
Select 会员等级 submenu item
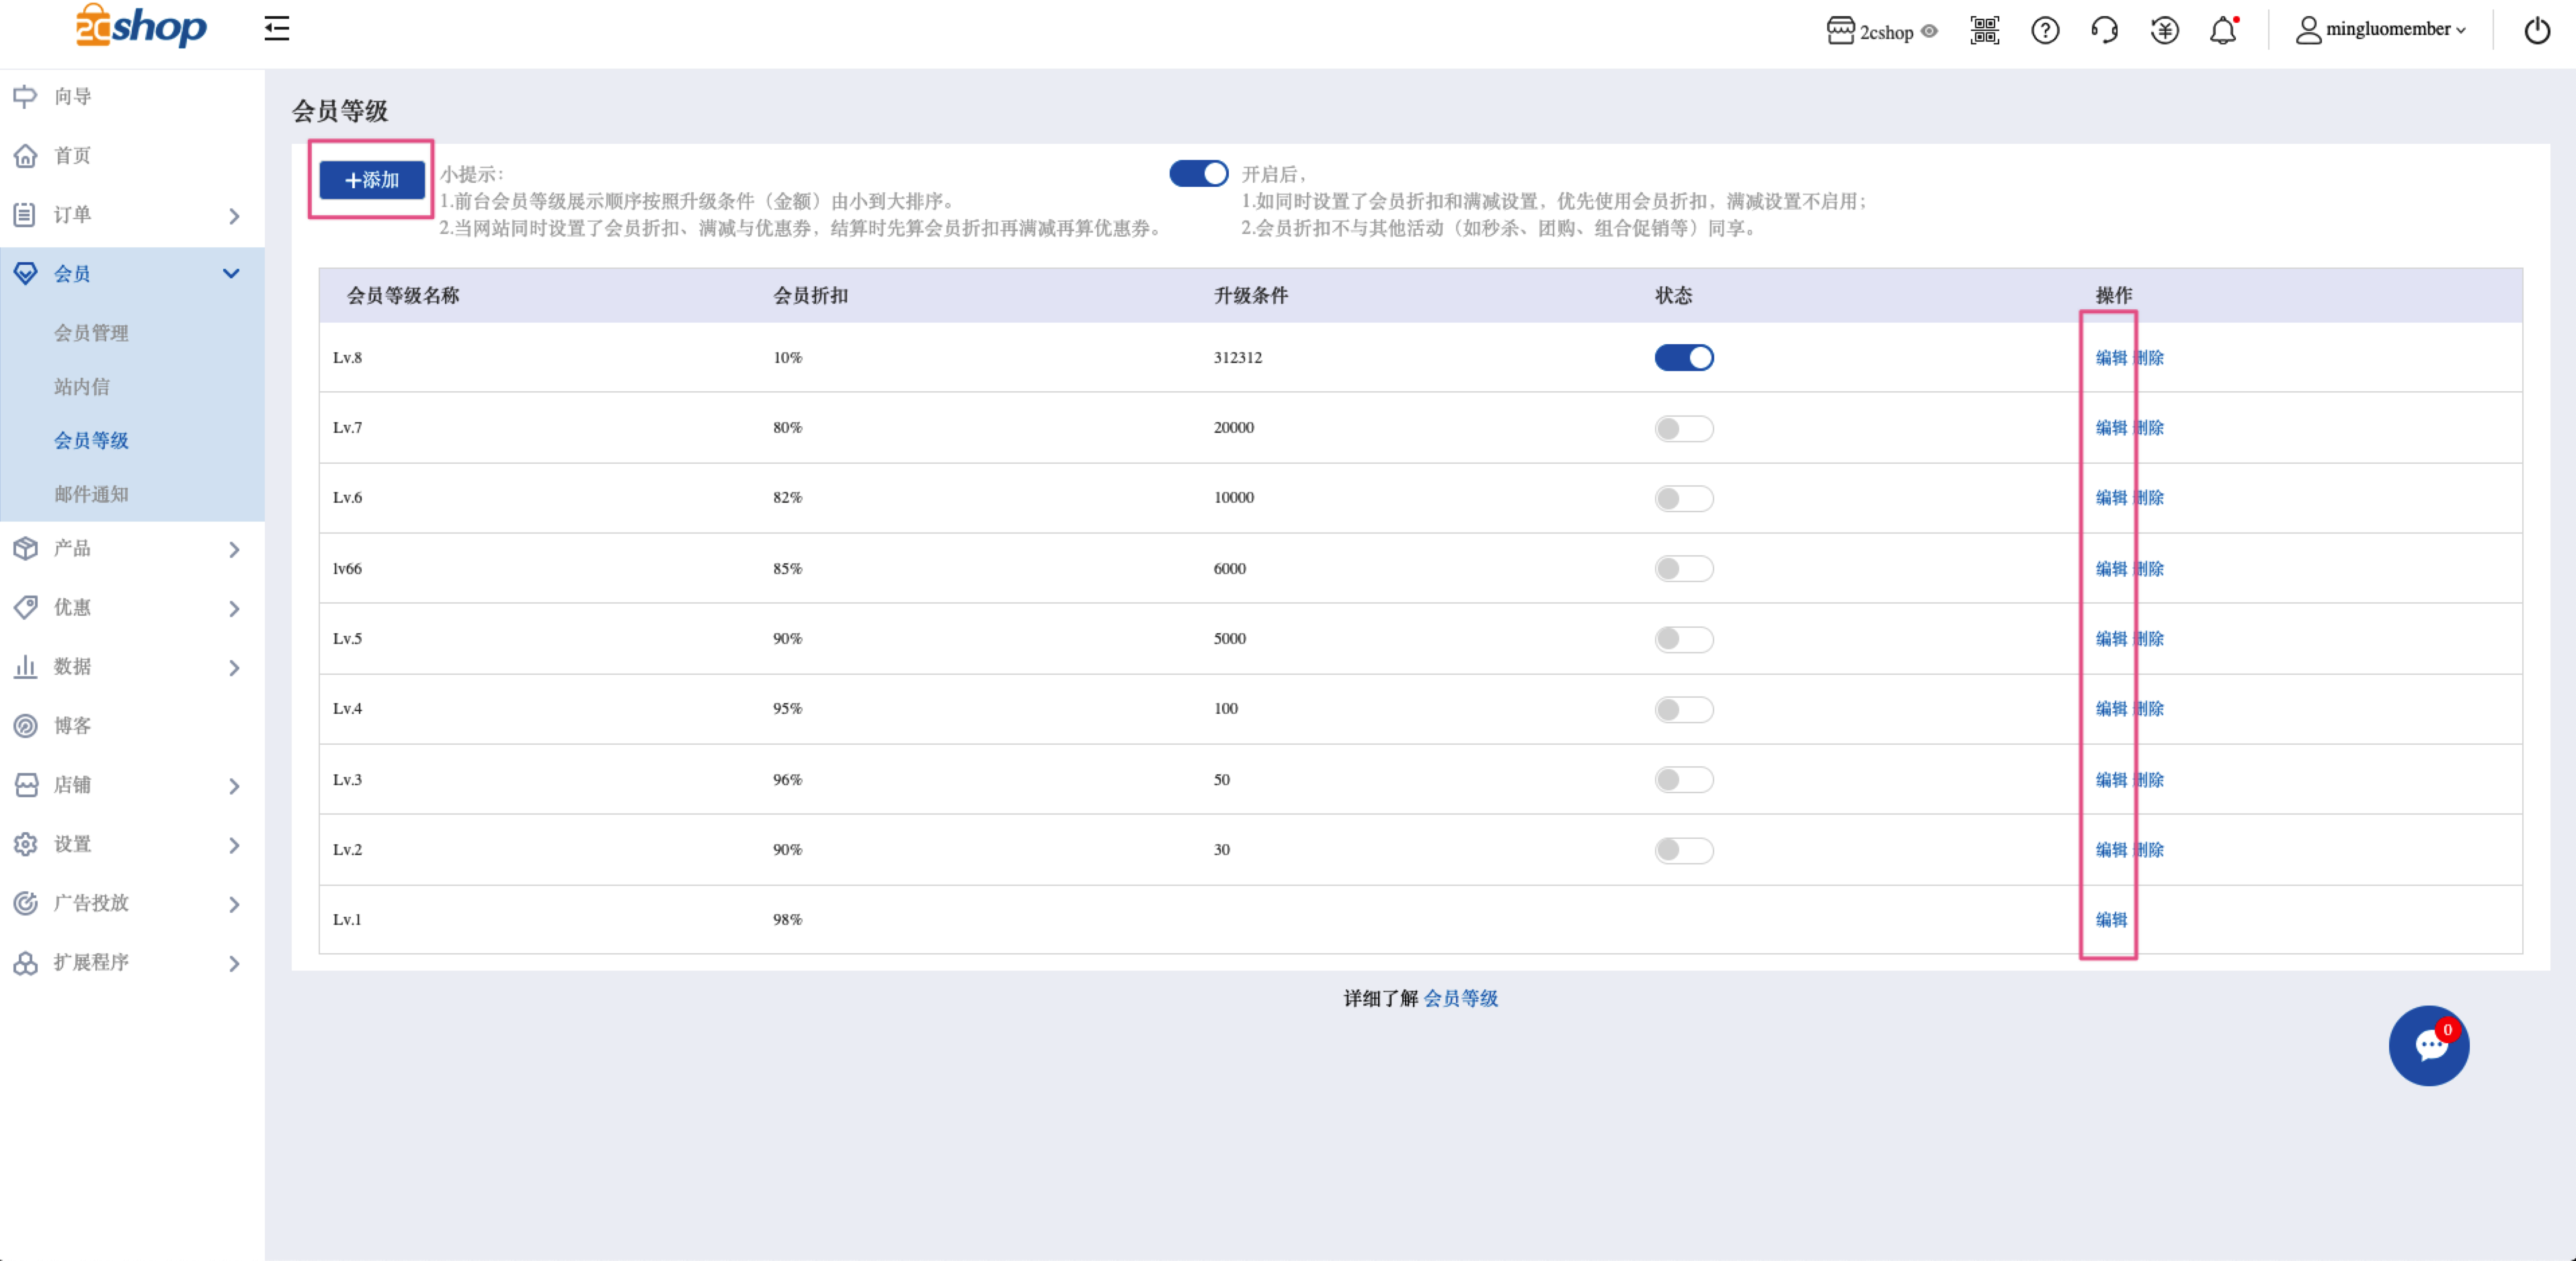tap(91, 441)
